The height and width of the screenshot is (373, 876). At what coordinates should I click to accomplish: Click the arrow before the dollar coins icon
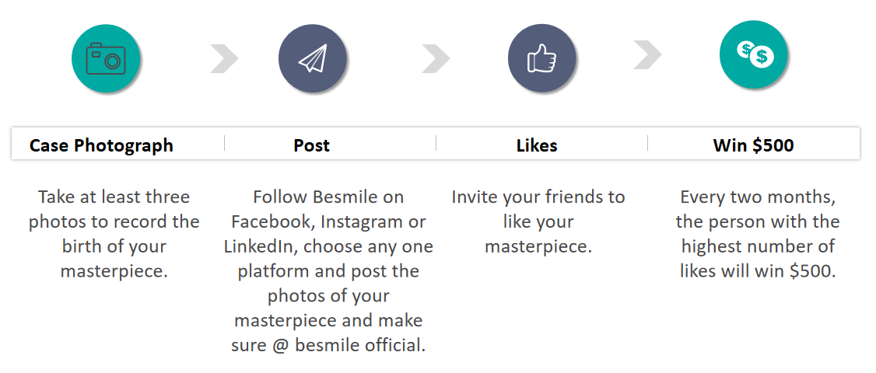(648, 54)
